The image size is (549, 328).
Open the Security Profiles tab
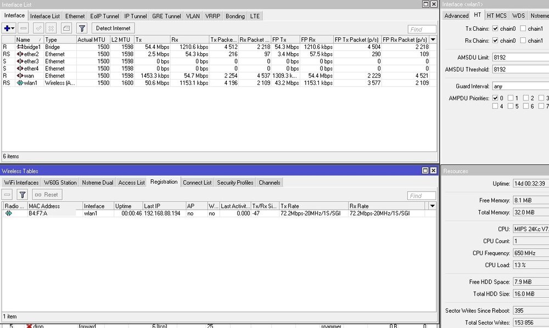(x=235, y=183)
